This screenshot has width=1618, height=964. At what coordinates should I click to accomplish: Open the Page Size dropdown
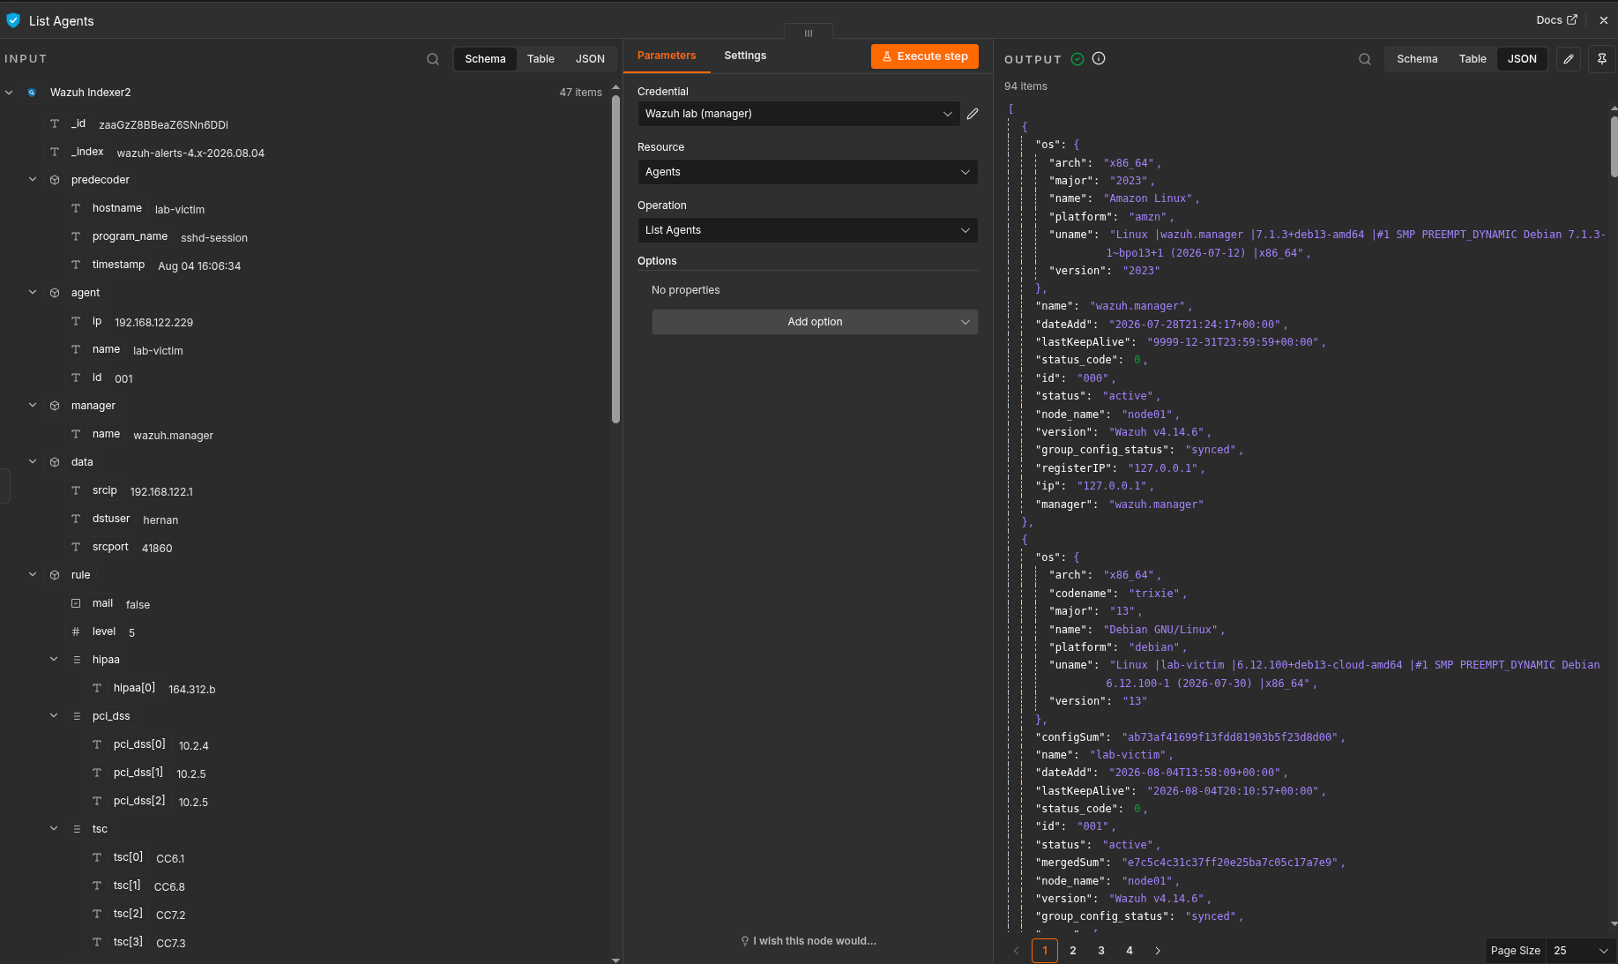pyautogui.click(x=1582, y=951)
